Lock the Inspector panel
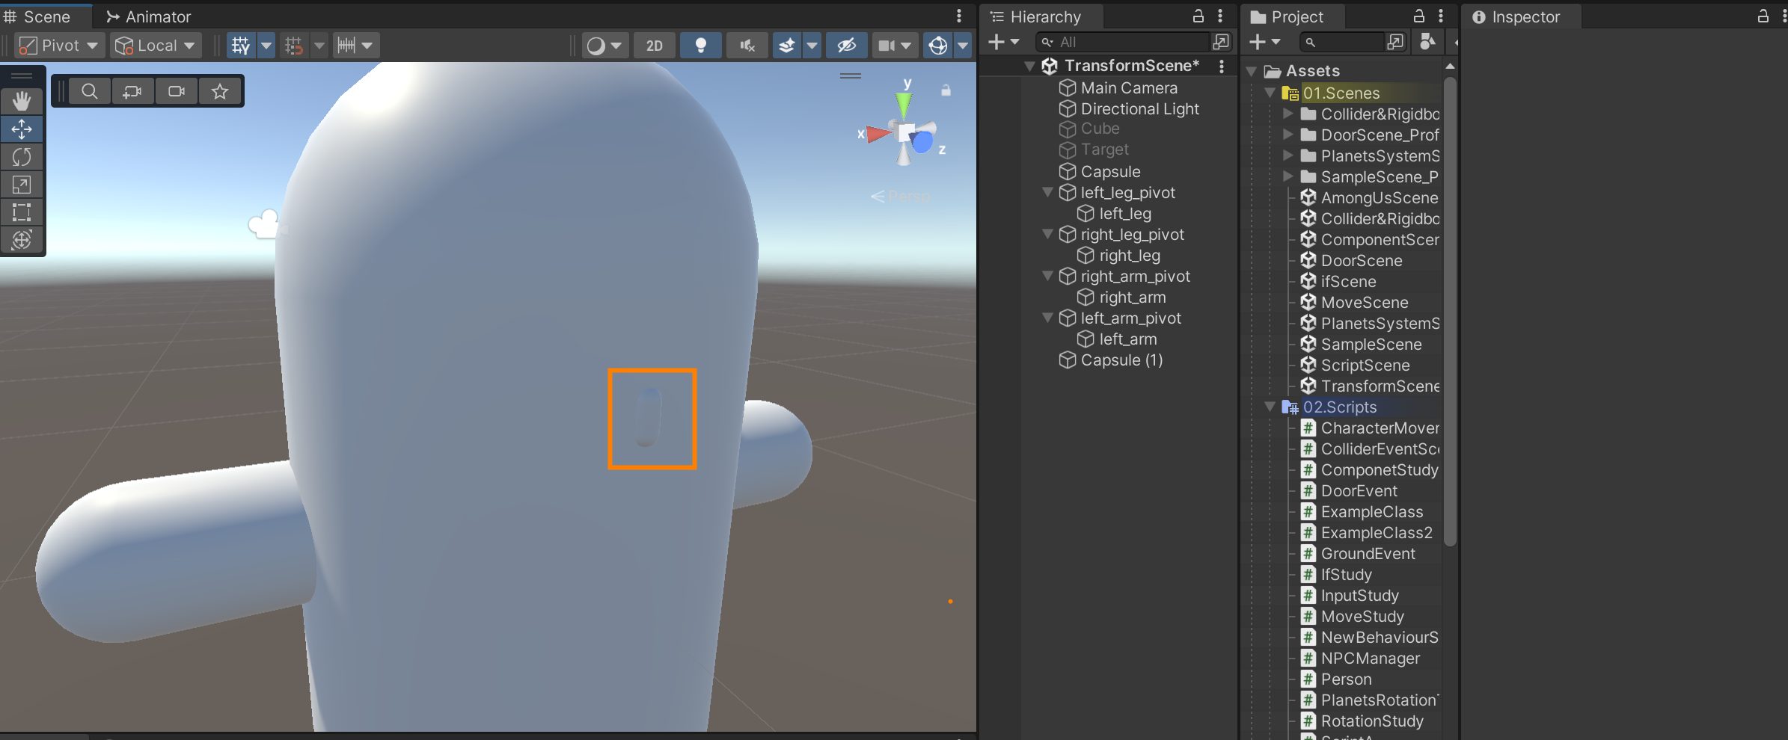 tap(1763, 16)
